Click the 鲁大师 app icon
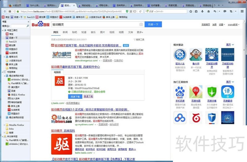This screenshot has width=247, height=162. (x=195, y=54)
